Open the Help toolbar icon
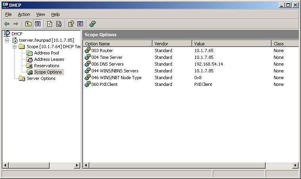Image resolution: width=301 pixels, height=179 pixels. [x=71, y=24]
